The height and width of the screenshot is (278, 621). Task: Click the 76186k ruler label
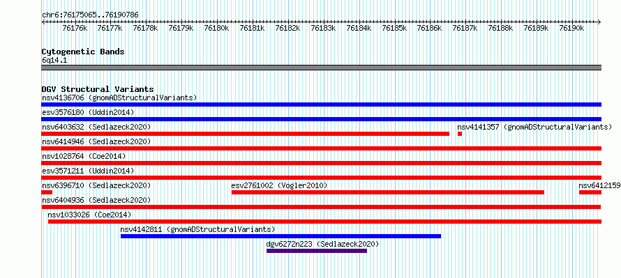pos(430,28)
